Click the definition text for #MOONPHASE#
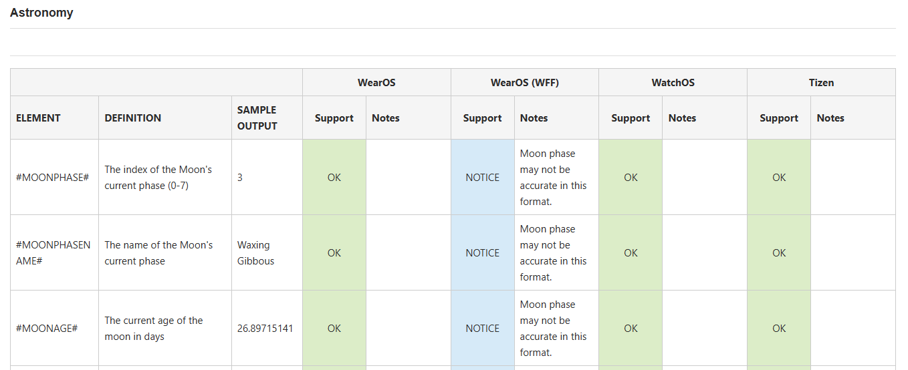Viewport: 908px width, 370px height. 158,178
